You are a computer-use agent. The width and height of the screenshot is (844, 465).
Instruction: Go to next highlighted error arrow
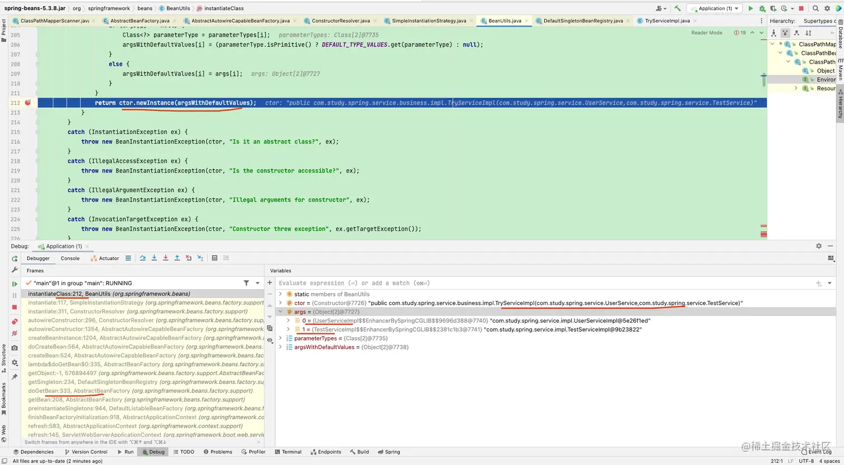pos(762,33)
